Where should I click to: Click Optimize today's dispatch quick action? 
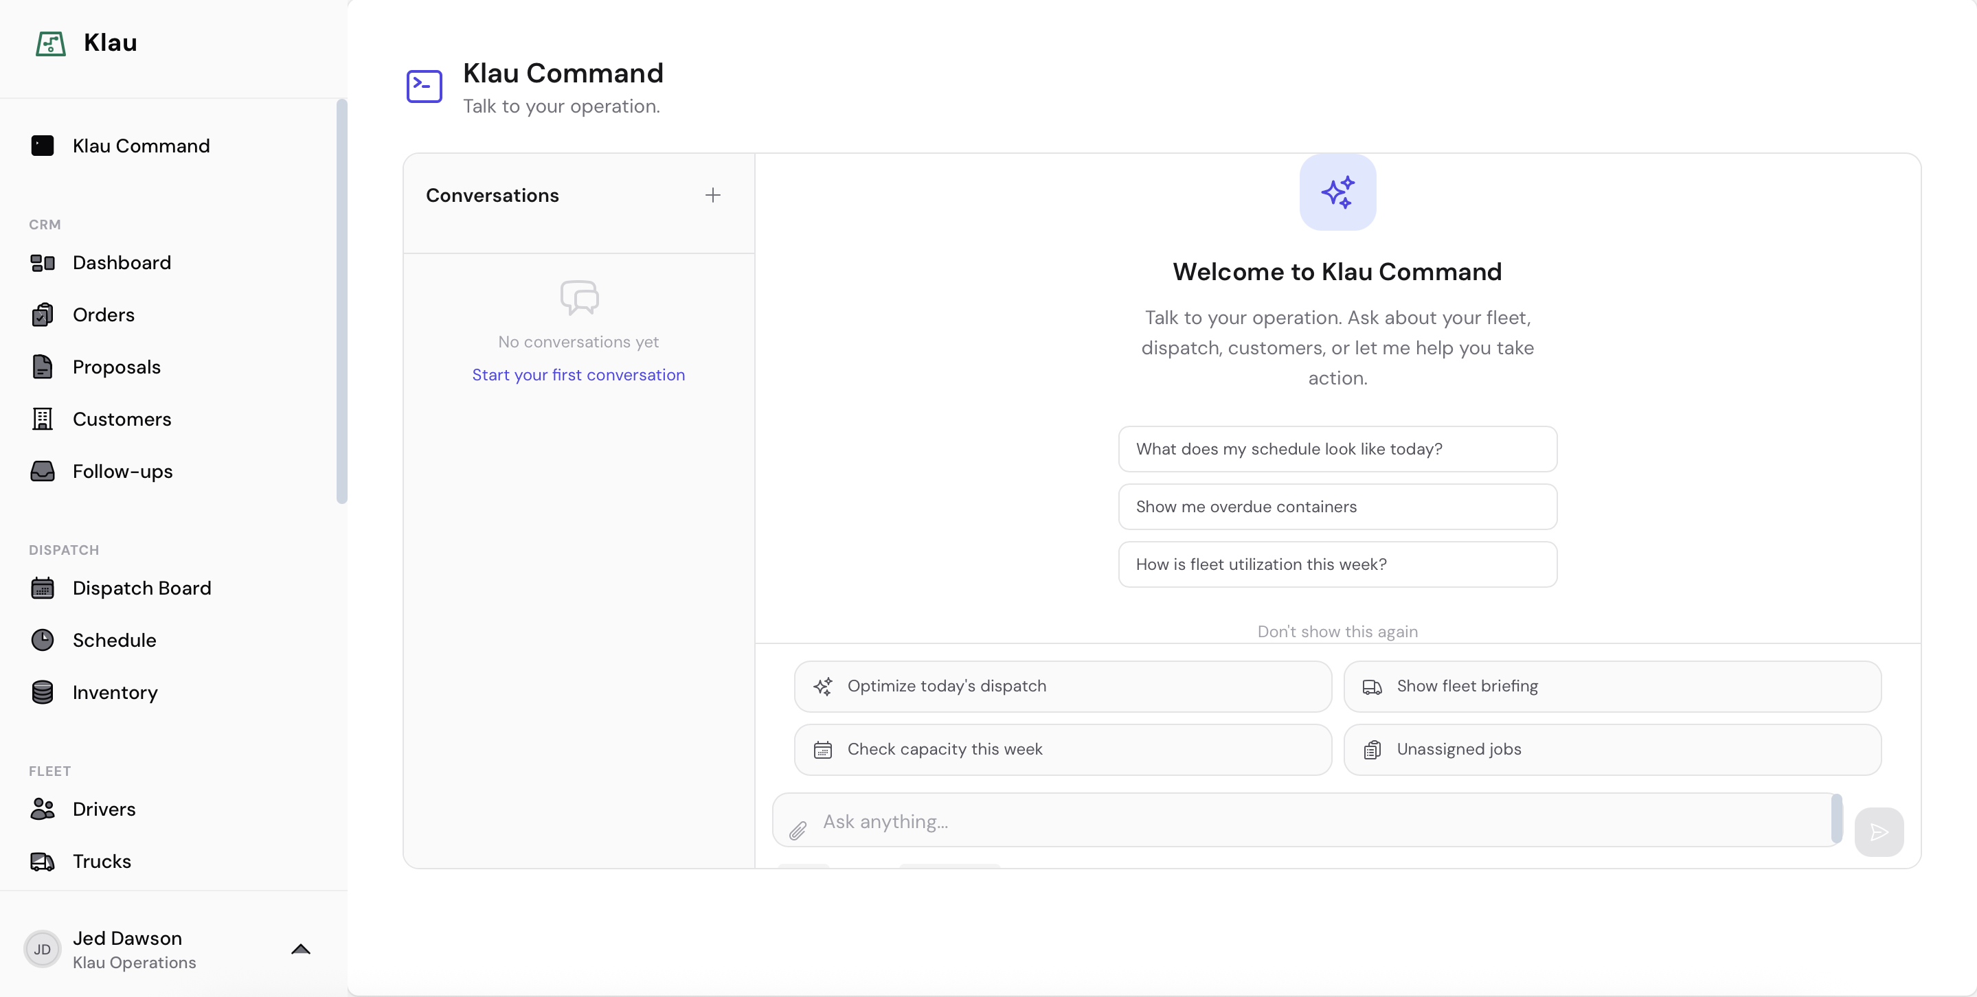pos(1062,687)
